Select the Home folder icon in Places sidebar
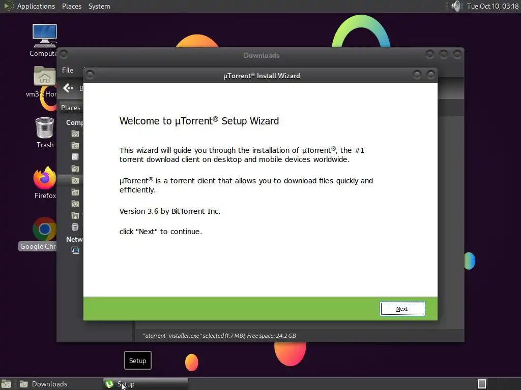The image size is (521, 390). (x=75, y=134)
